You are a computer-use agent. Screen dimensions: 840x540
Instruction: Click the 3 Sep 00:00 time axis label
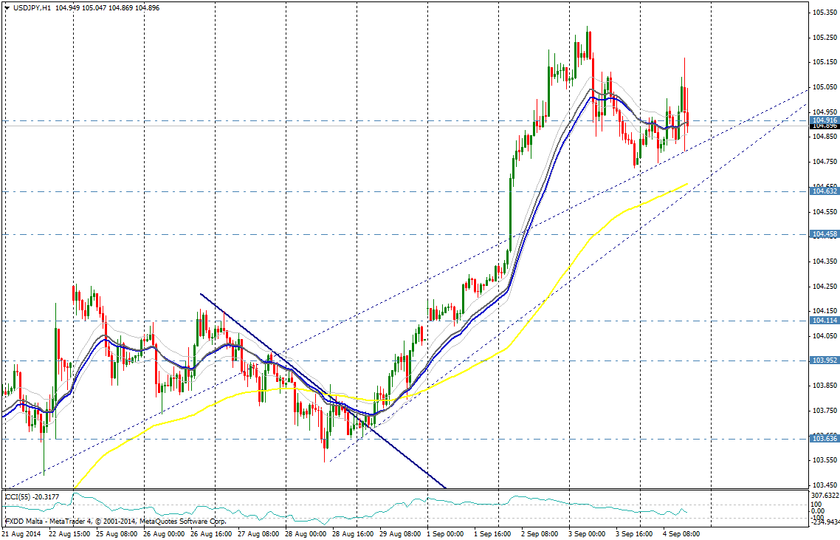587,533
